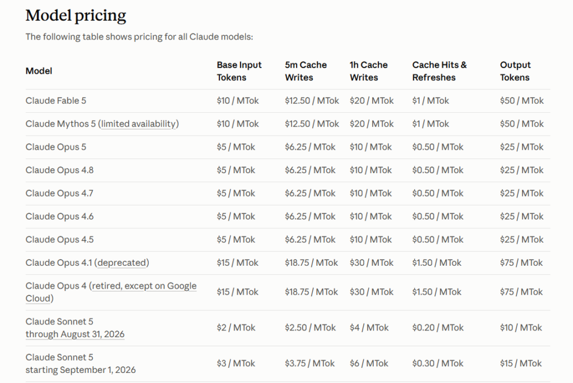The width and height of the screenshot is (573, 383).
Task: Click Claude Mythos 5 model name
Action: tap(60, 124)
